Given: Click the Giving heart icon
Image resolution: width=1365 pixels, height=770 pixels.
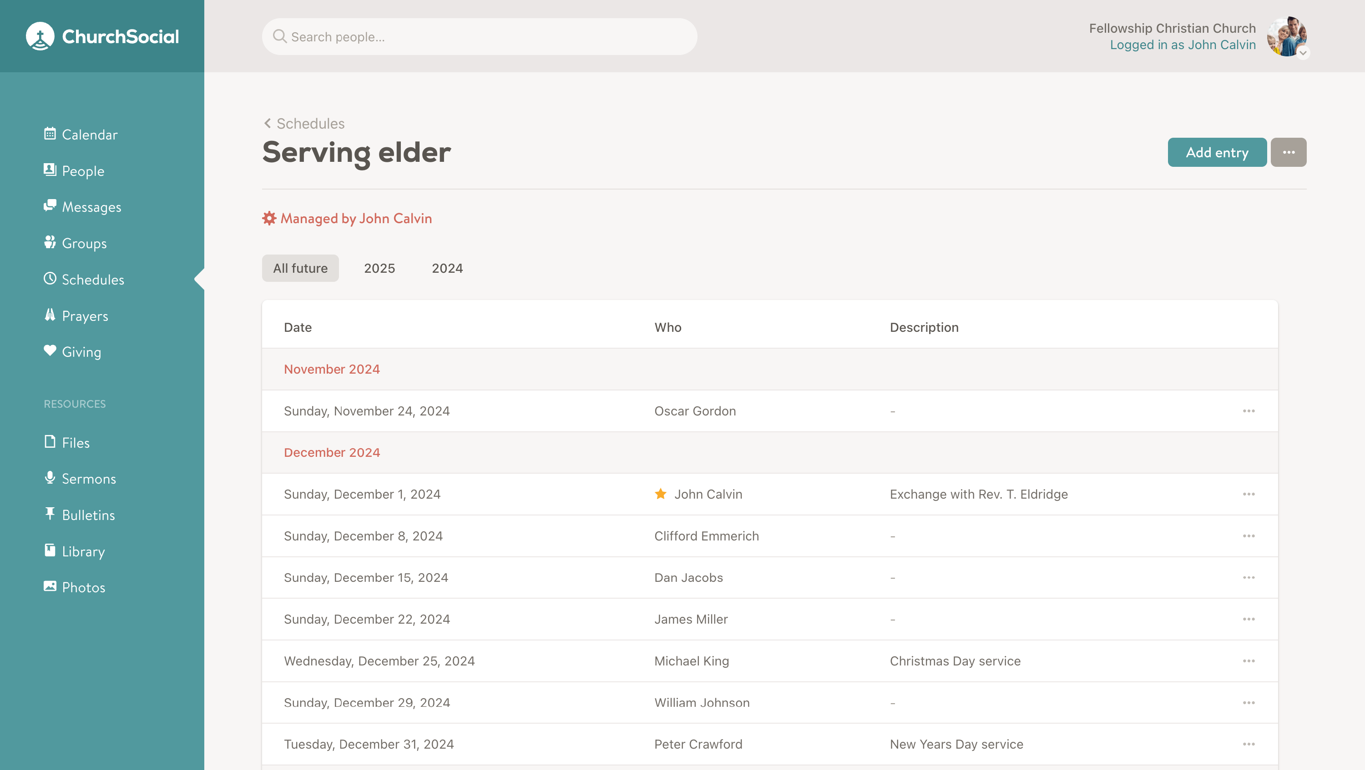Looking at the screenshot, I should click(50, 350).
